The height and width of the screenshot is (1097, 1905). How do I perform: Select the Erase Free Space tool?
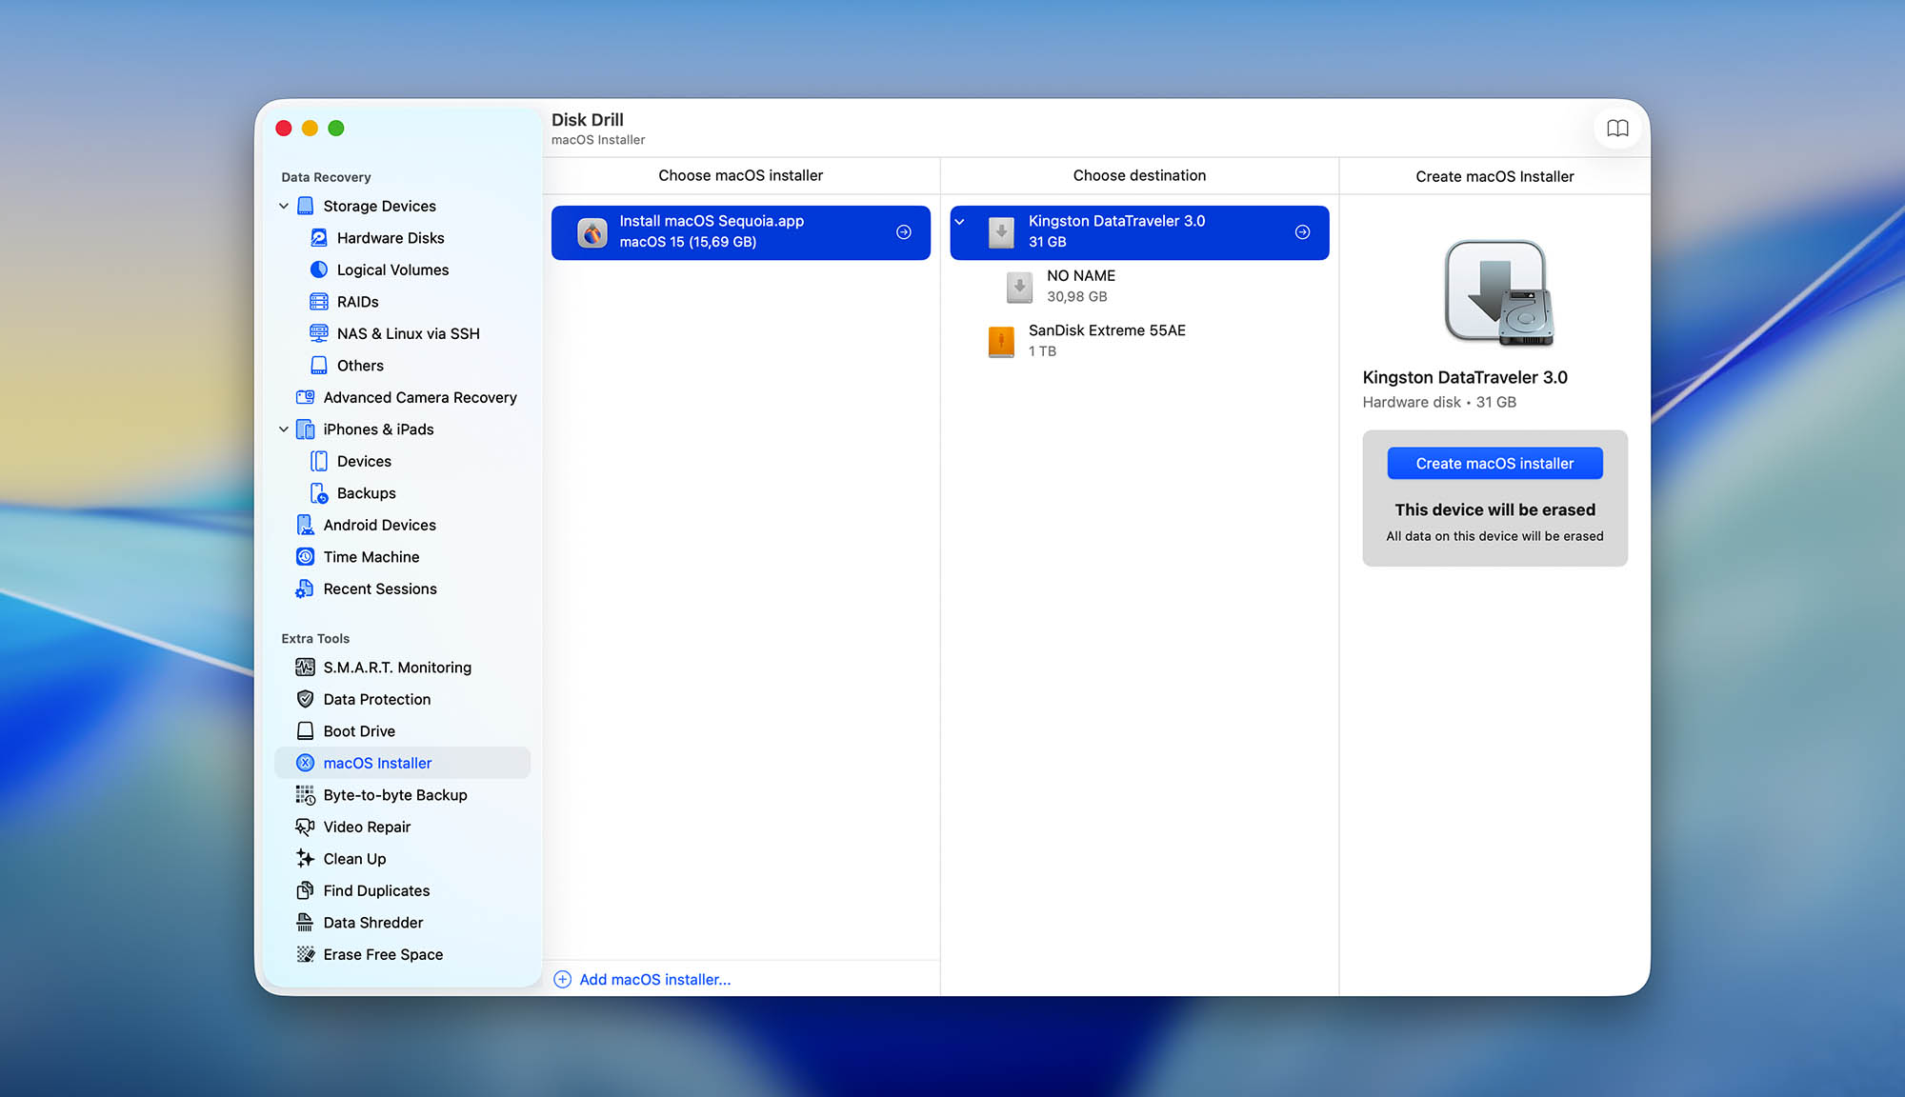click(383, 954)
